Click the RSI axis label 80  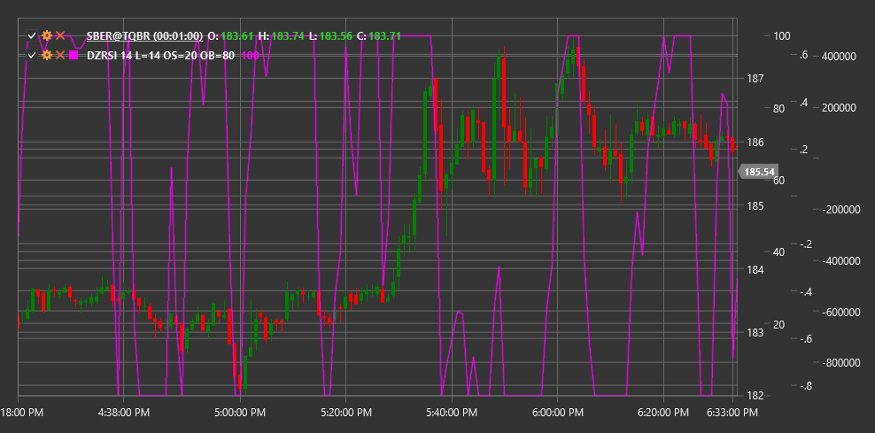[779, 108]
